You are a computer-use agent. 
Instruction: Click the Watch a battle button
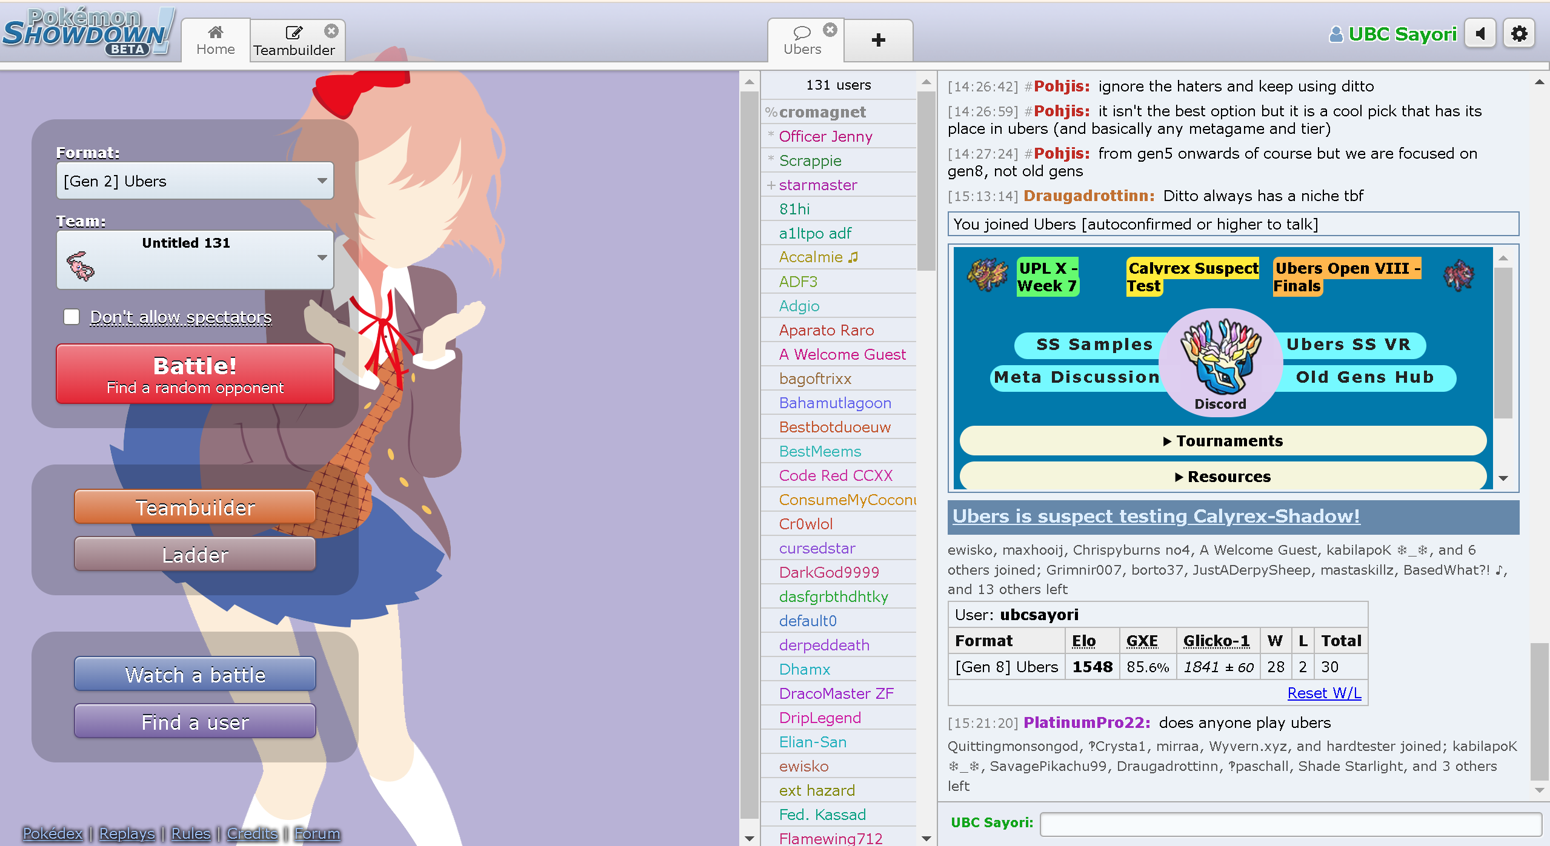click(195, 675)
